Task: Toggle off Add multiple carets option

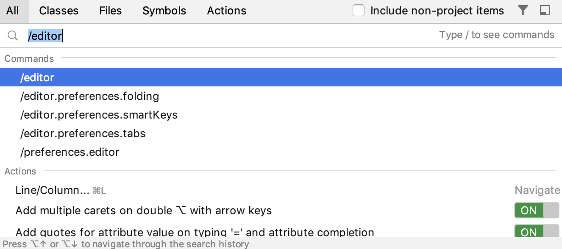Action: (537, 210)
